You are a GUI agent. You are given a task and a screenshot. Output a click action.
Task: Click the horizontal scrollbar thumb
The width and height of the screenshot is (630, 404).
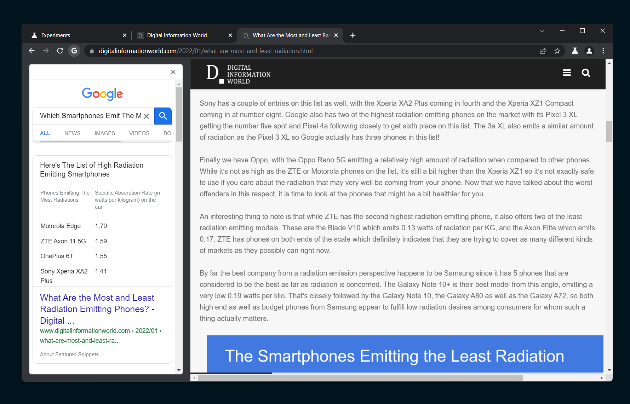tap(360, 378)
